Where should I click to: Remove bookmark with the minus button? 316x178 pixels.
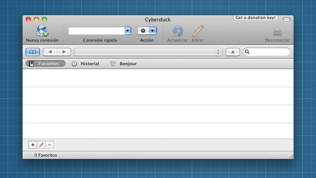pos(50,145)
